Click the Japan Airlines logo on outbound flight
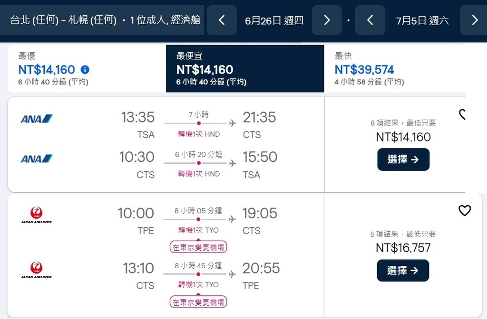Viewport: 487px width, 319px height. (37, 215)
